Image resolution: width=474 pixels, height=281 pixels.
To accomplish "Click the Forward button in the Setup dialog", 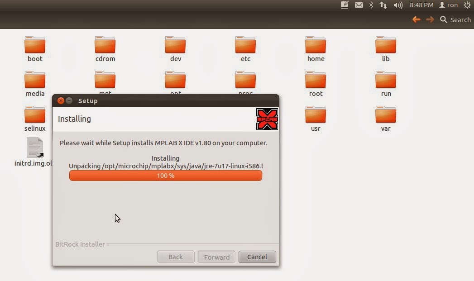I will point(216,257).
